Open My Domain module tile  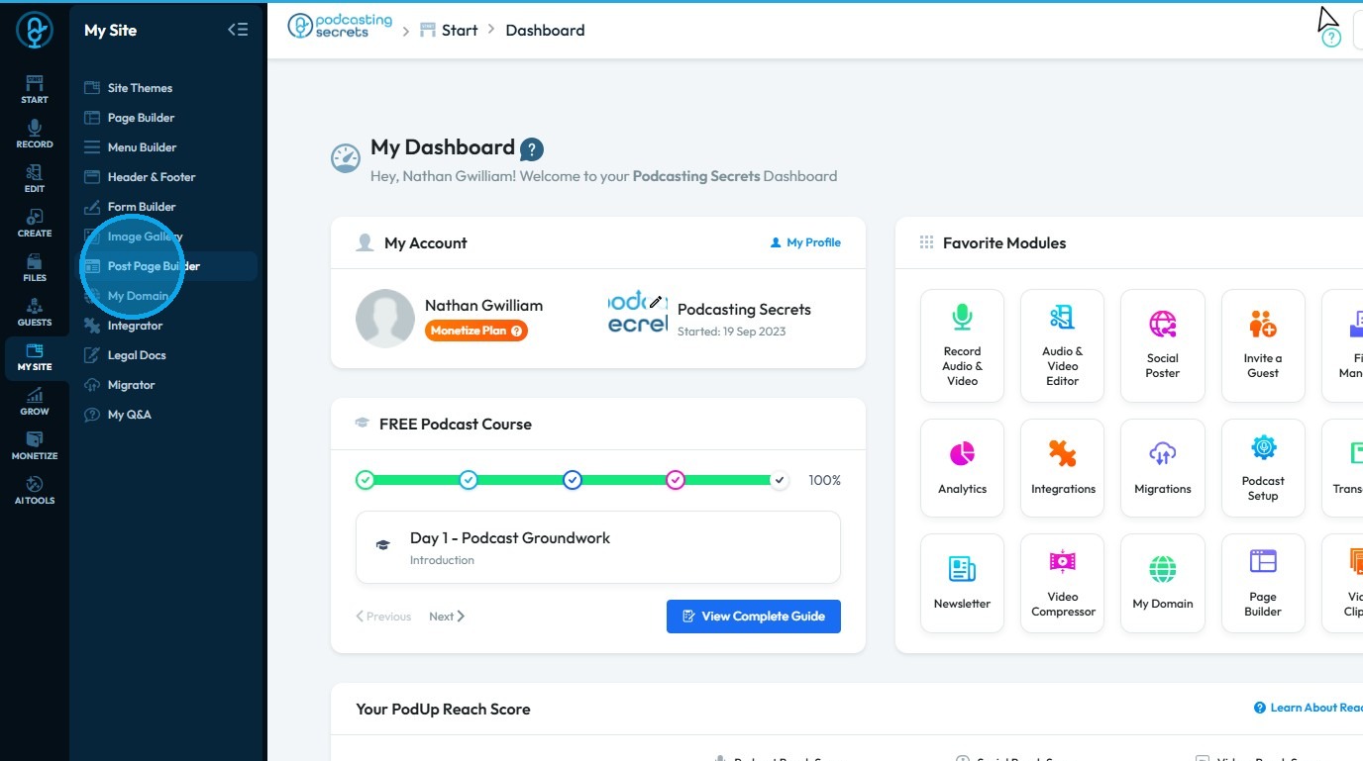(x=1163, y=584)
